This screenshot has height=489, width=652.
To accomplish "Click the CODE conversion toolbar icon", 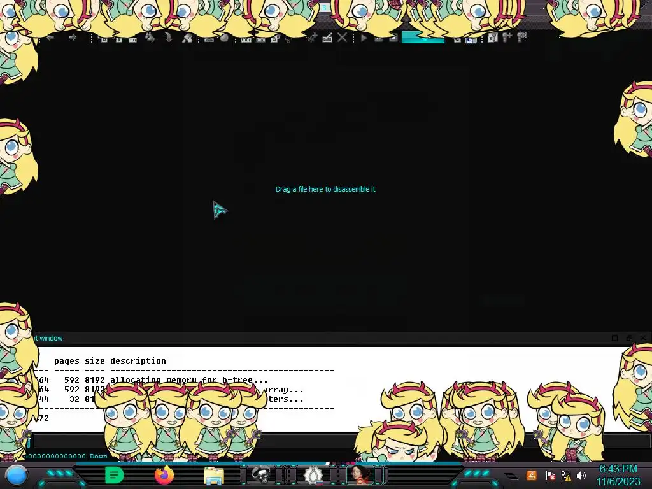I will (x=246, y=39).
